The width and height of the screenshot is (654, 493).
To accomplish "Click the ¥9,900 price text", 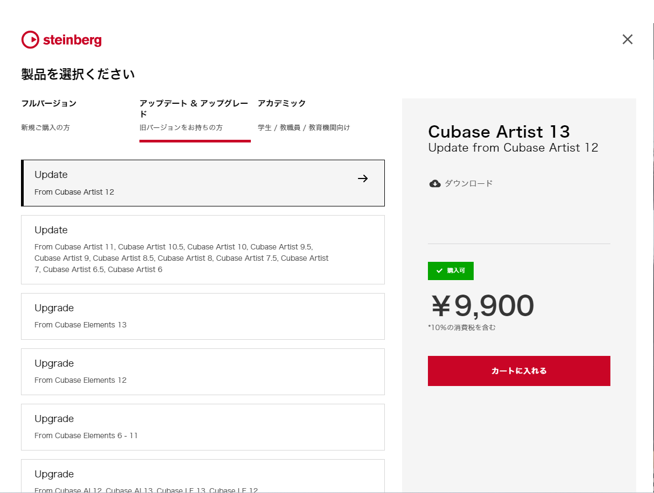I will [482, 305].
